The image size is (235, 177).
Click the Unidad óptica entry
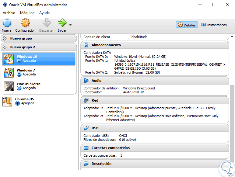[x=125, y=61]
